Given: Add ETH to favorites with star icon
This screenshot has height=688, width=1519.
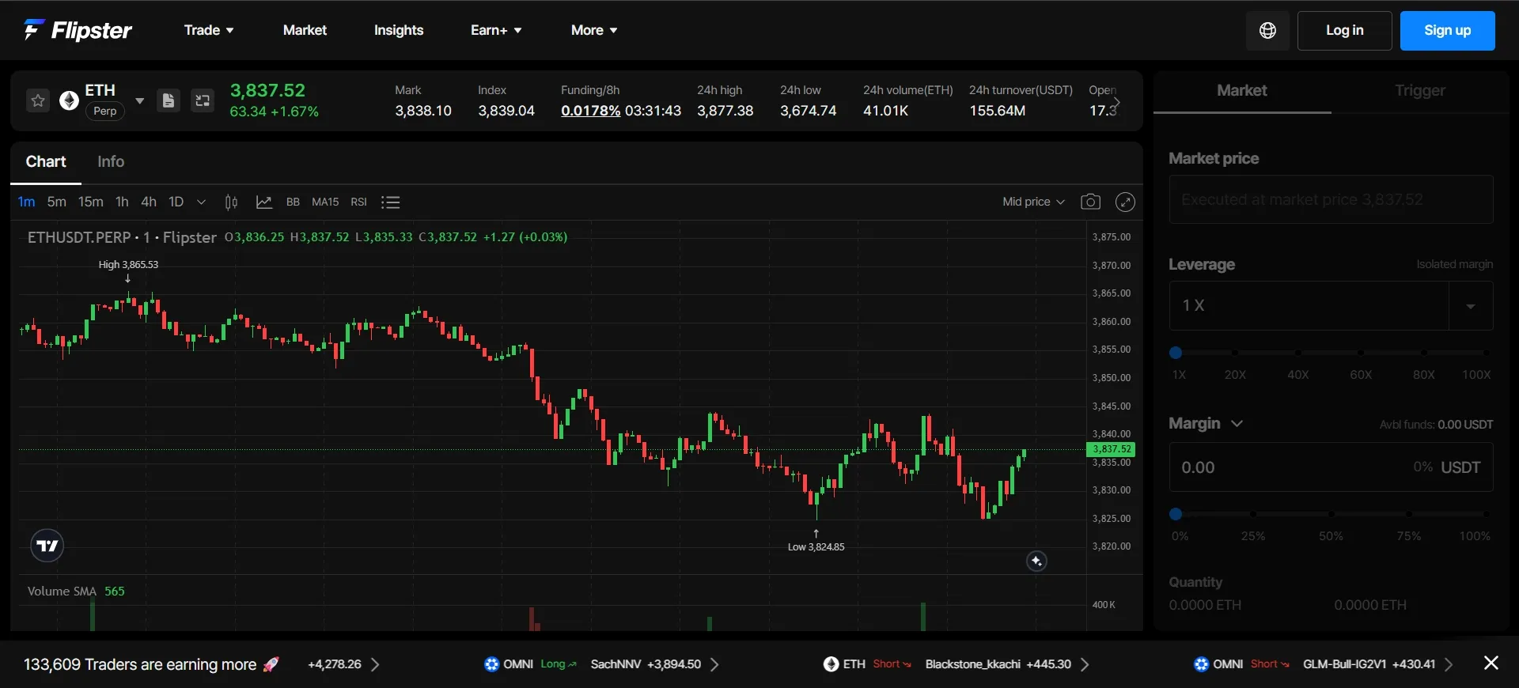Looking at the screenshot, I should click(38, 100).
